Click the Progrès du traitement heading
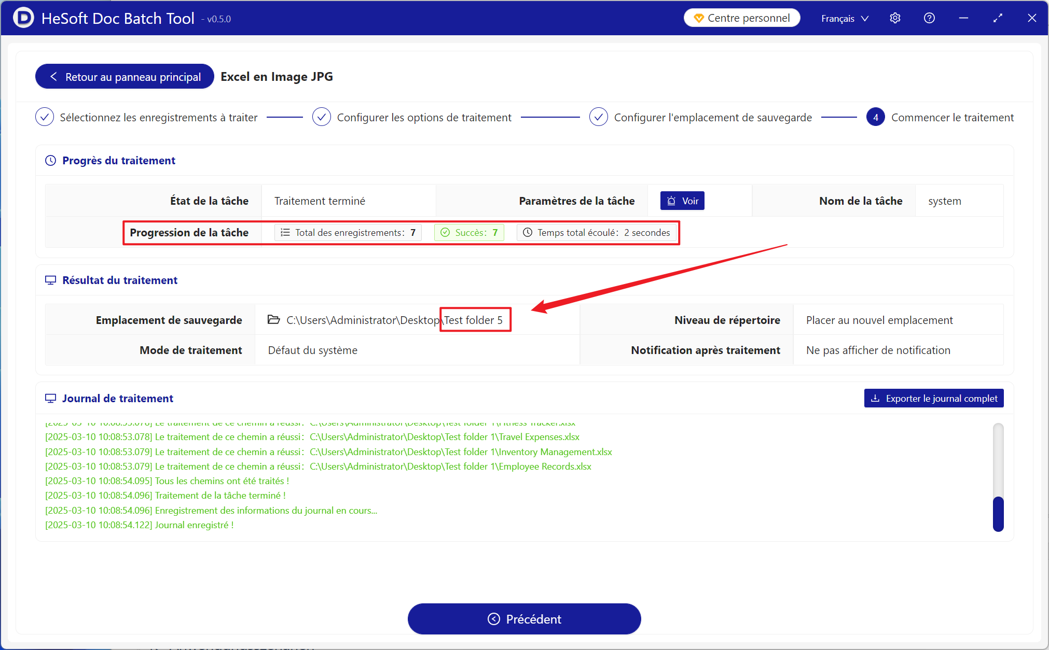 pos(119,161)
